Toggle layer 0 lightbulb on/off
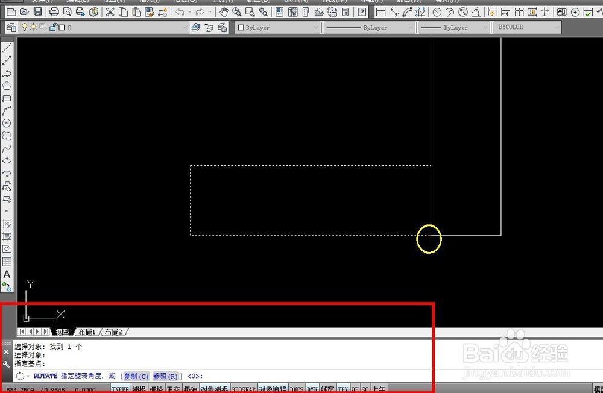Screen dimensions: 603x393 click(x=25, y=27)
